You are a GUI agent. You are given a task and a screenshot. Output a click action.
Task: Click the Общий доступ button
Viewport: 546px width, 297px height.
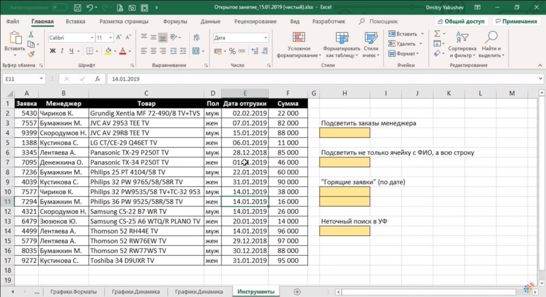(x=461, y=21)
